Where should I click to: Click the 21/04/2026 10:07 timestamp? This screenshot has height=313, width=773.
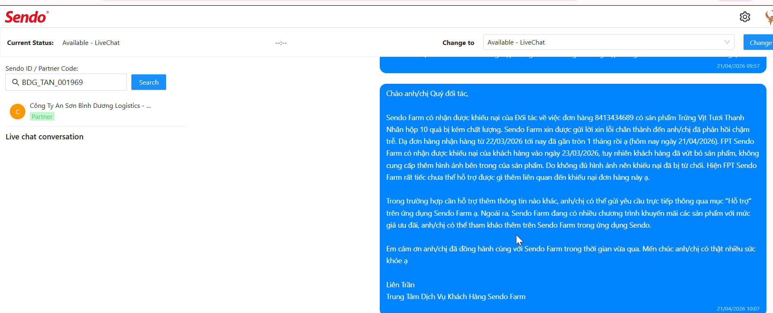738,309
